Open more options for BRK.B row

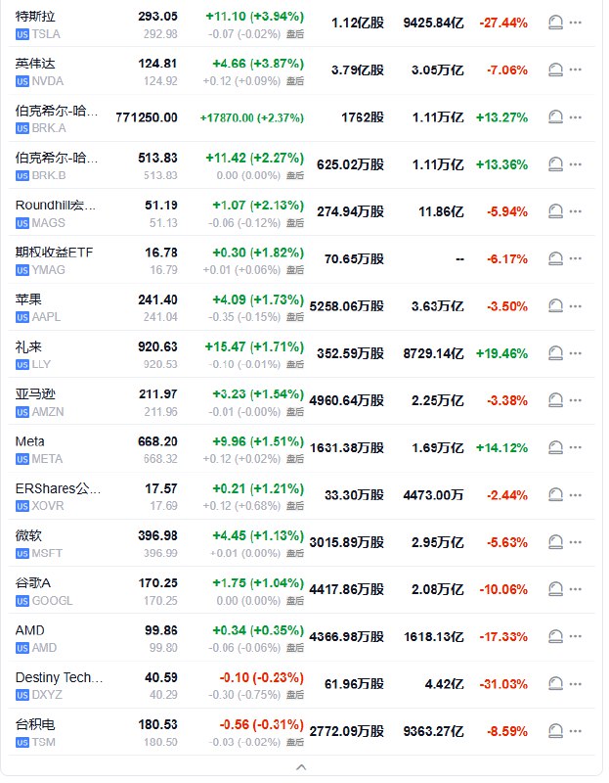[576, 164]
